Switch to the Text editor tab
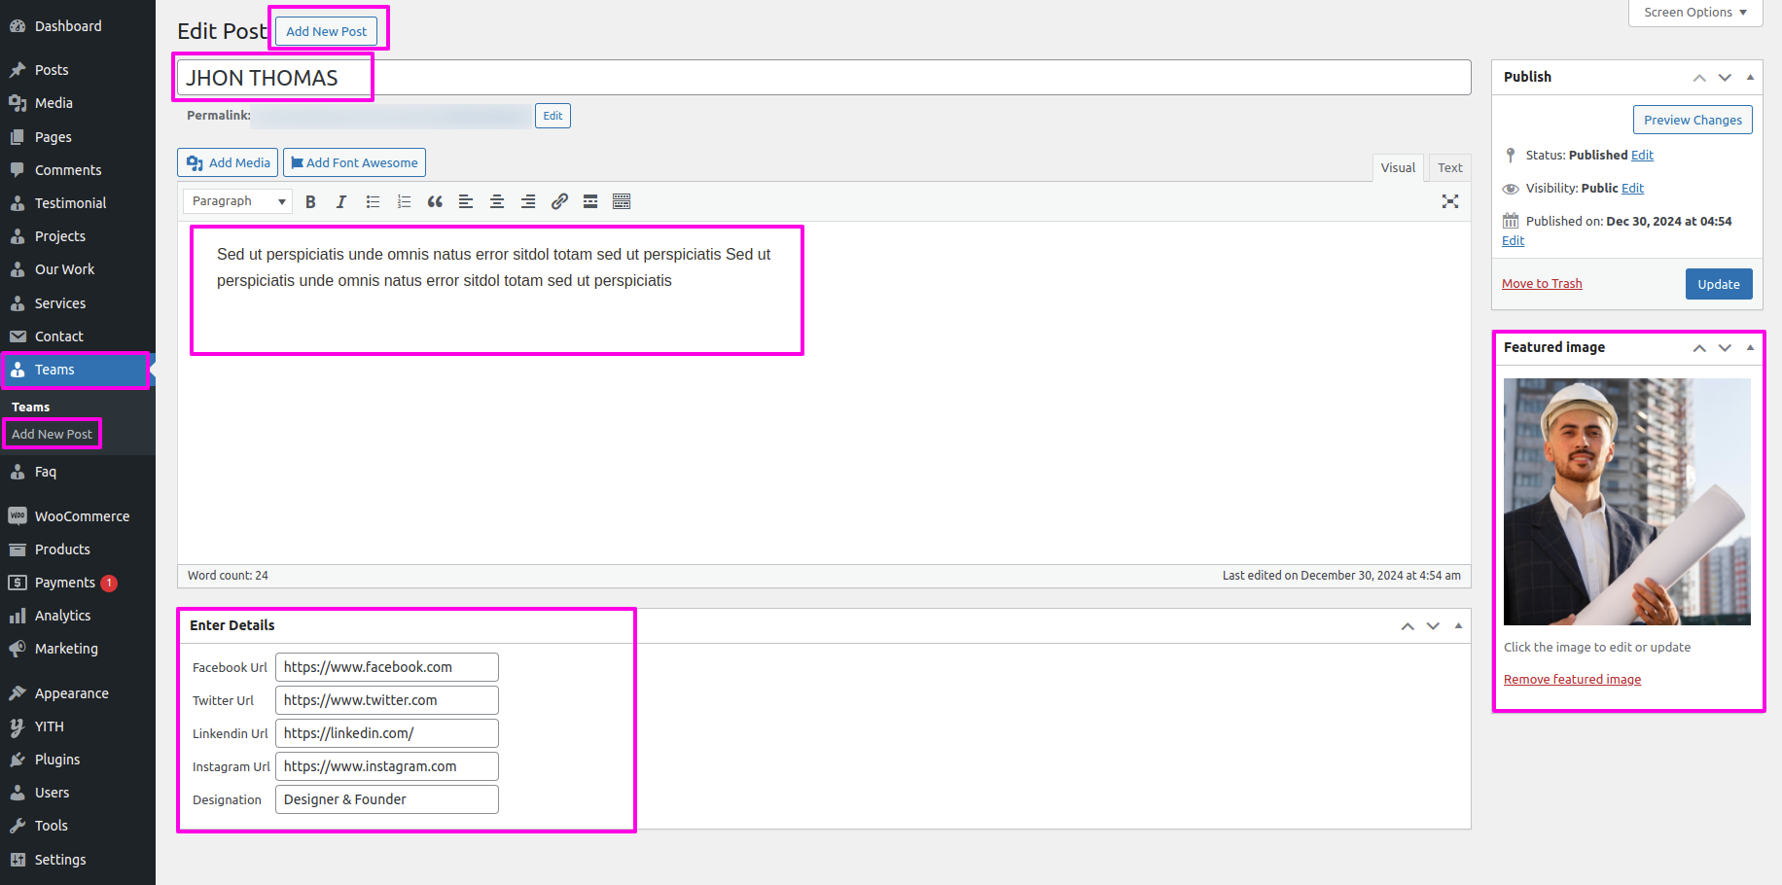1782x885 pixels. coord(1449,167)
